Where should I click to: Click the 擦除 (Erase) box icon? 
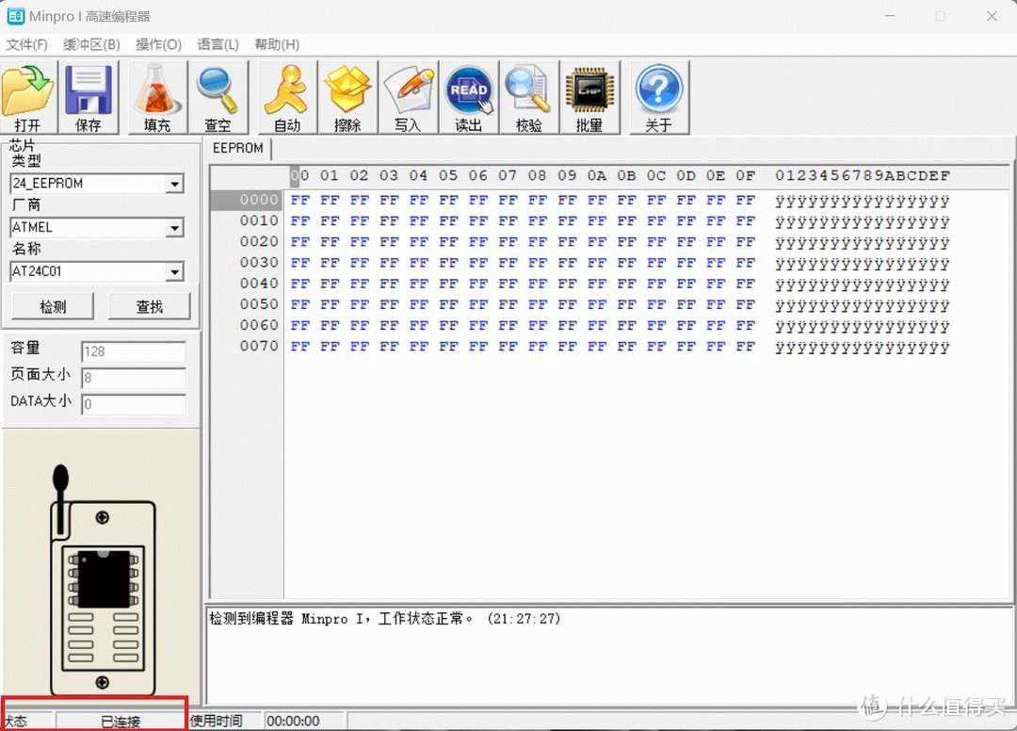pyautogui.click(x=347, y=98)
